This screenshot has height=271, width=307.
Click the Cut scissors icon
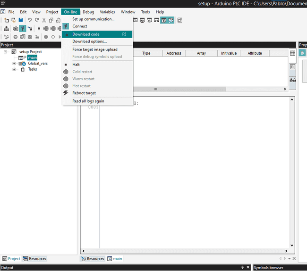(44, 20)
